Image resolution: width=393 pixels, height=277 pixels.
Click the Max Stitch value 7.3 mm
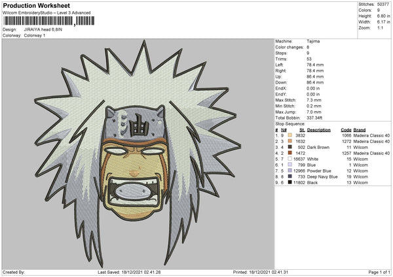(x=314, y=100)
